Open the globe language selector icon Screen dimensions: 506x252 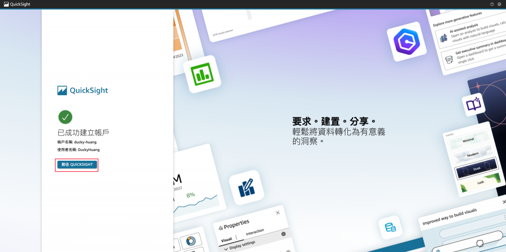[499, 4]
